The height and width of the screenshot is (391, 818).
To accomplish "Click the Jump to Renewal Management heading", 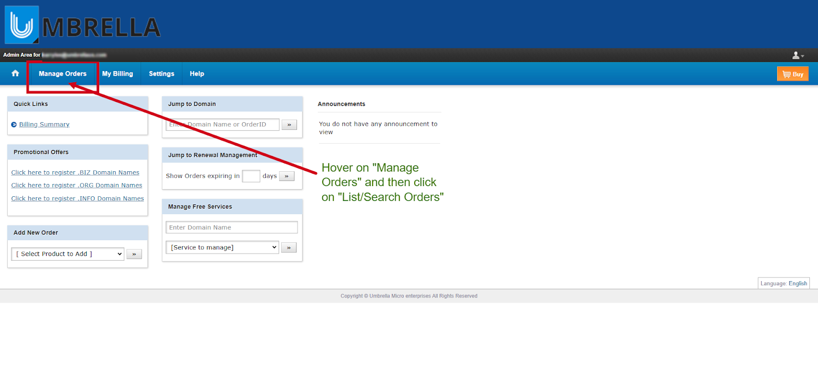I will [x=213, y=155].
